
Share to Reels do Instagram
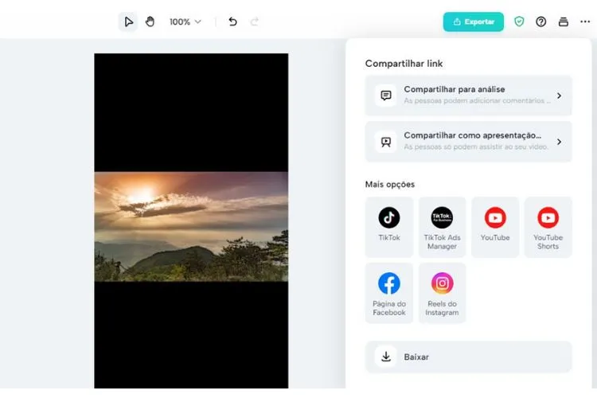click(x=442, y=293)
